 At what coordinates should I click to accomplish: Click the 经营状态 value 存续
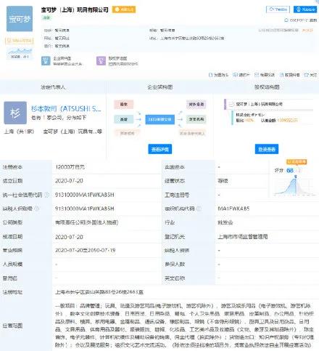coord(223,181)
